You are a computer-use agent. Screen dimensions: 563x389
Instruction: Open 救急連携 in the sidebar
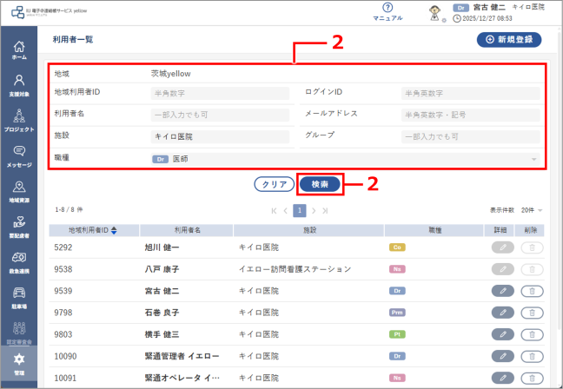19,261
